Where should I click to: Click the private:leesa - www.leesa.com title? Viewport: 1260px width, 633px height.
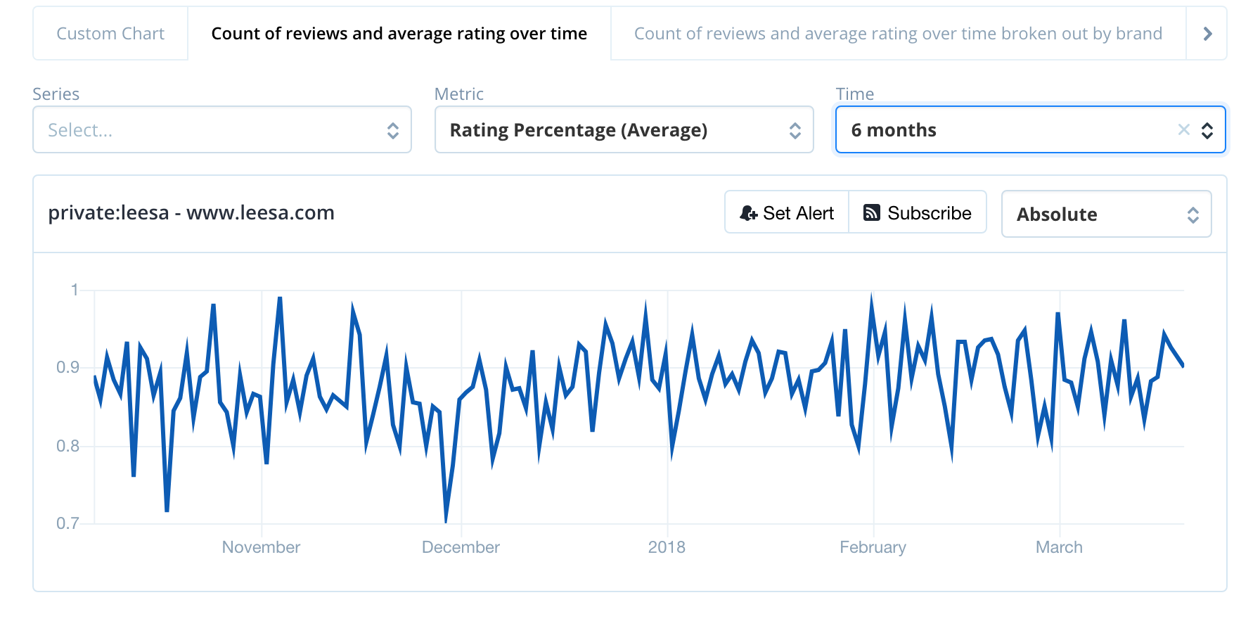191,212
